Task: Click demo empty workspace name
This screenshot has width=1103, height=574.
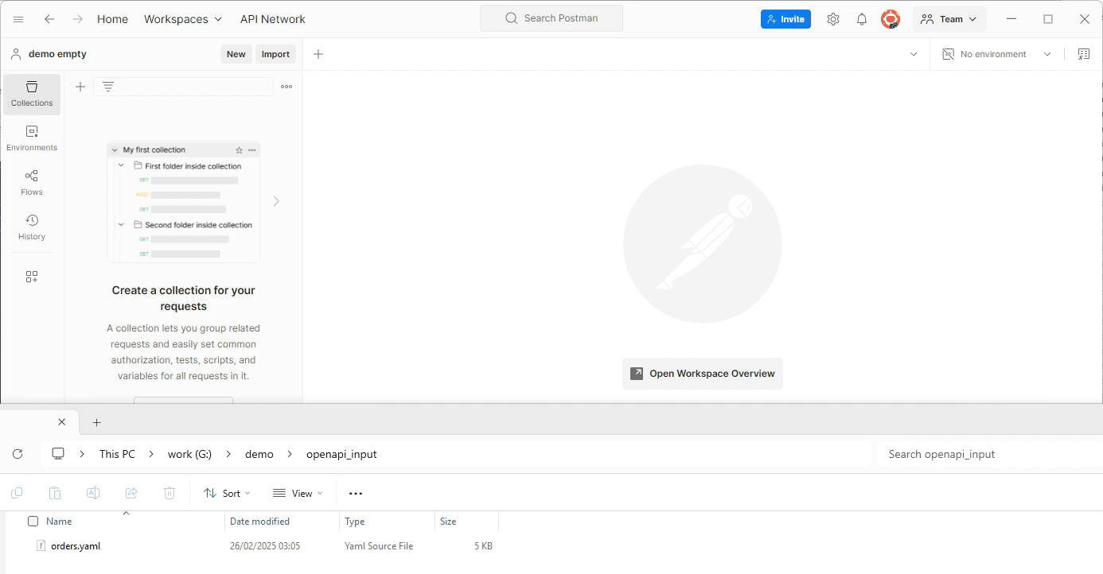Action: pyautogui.click(x=57, y=54)
